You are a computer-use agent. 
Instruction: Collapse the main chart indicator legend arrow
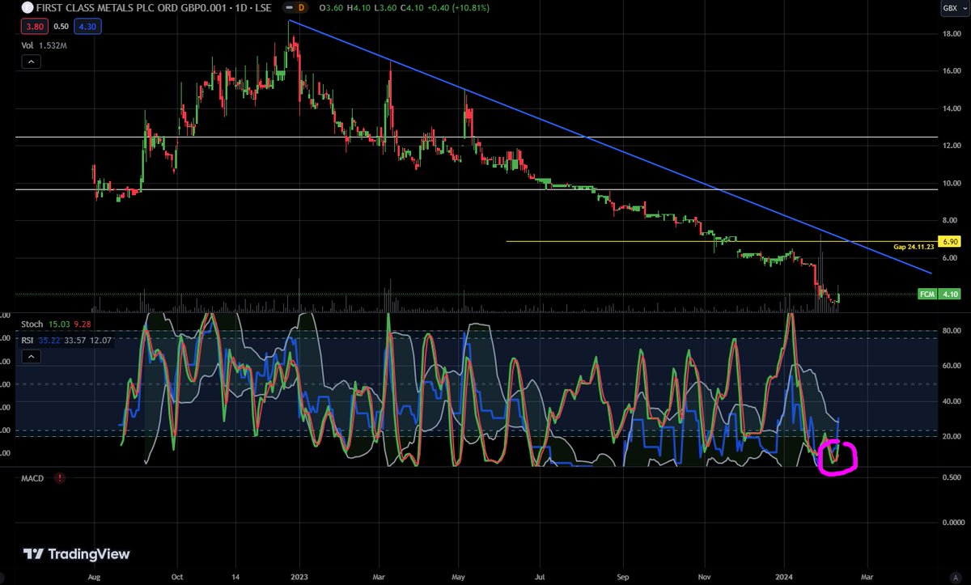coord(32,61)
